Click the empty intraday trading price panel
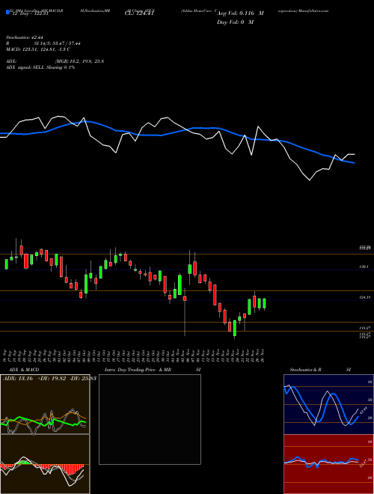Image resolution: width=374 pixels, height=494 pixels. [x=150, y=419]
